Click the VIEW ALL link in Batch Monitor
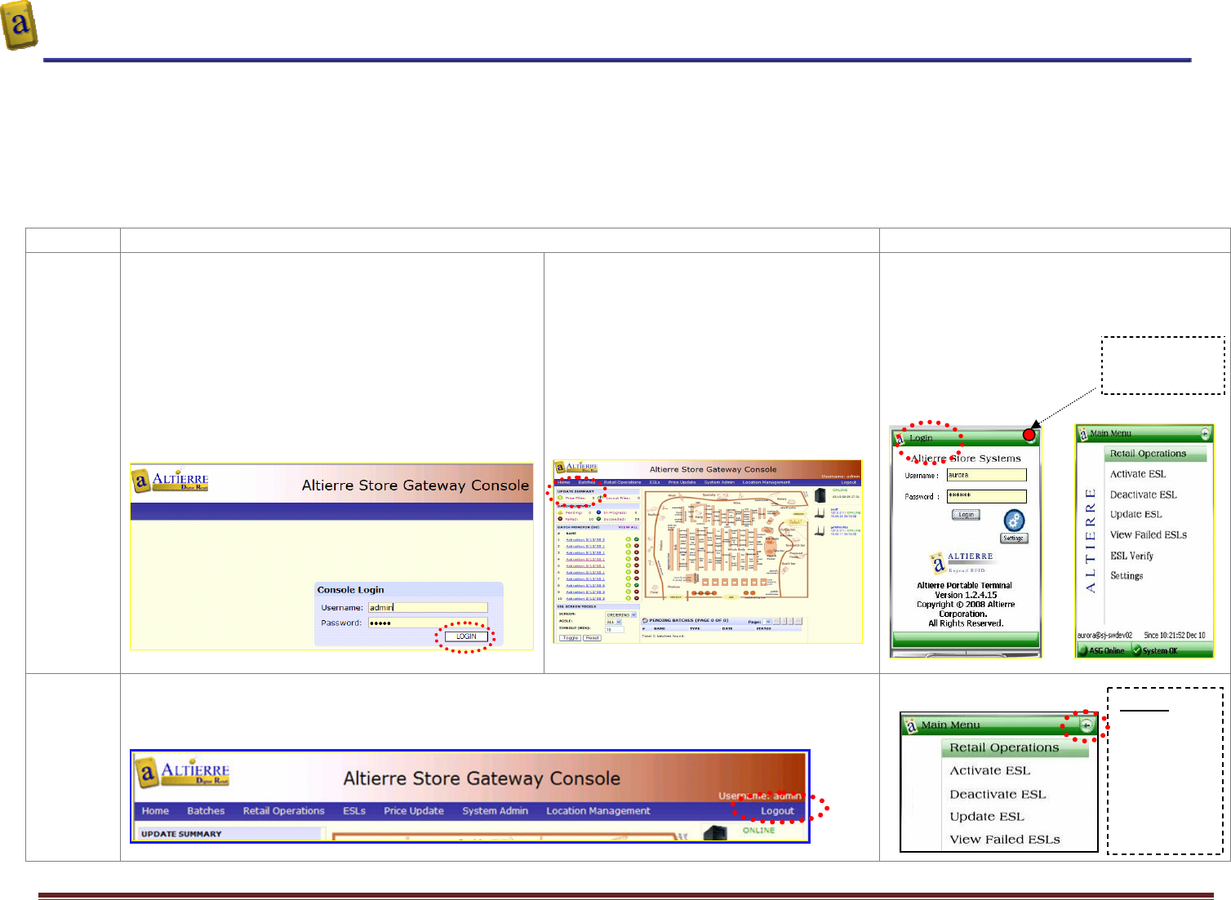Image resolution: width=1231 pixels, height=900 pixels. pyautogui.click(x=628, y=527)
